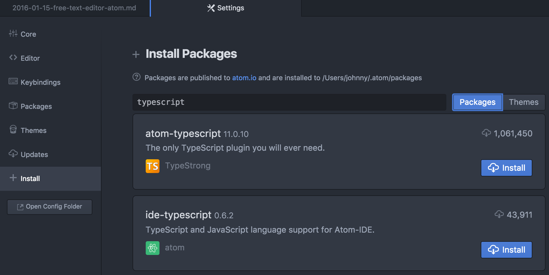Click the Core sliders icon in sidebar
Screen dimensions: 549x275
13,33
